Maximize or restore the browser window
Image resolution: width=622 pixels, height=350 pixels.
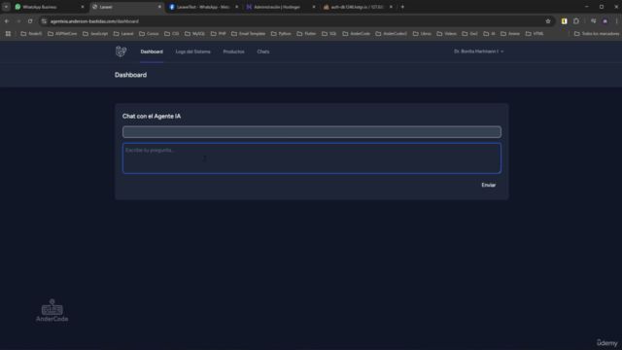[x=602, y=7]
